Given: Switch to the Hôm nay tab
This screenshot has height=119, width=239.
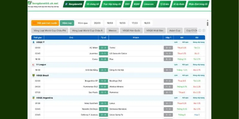Looking at the screenshot, I should pyautogui.click(x=67, y=23).
